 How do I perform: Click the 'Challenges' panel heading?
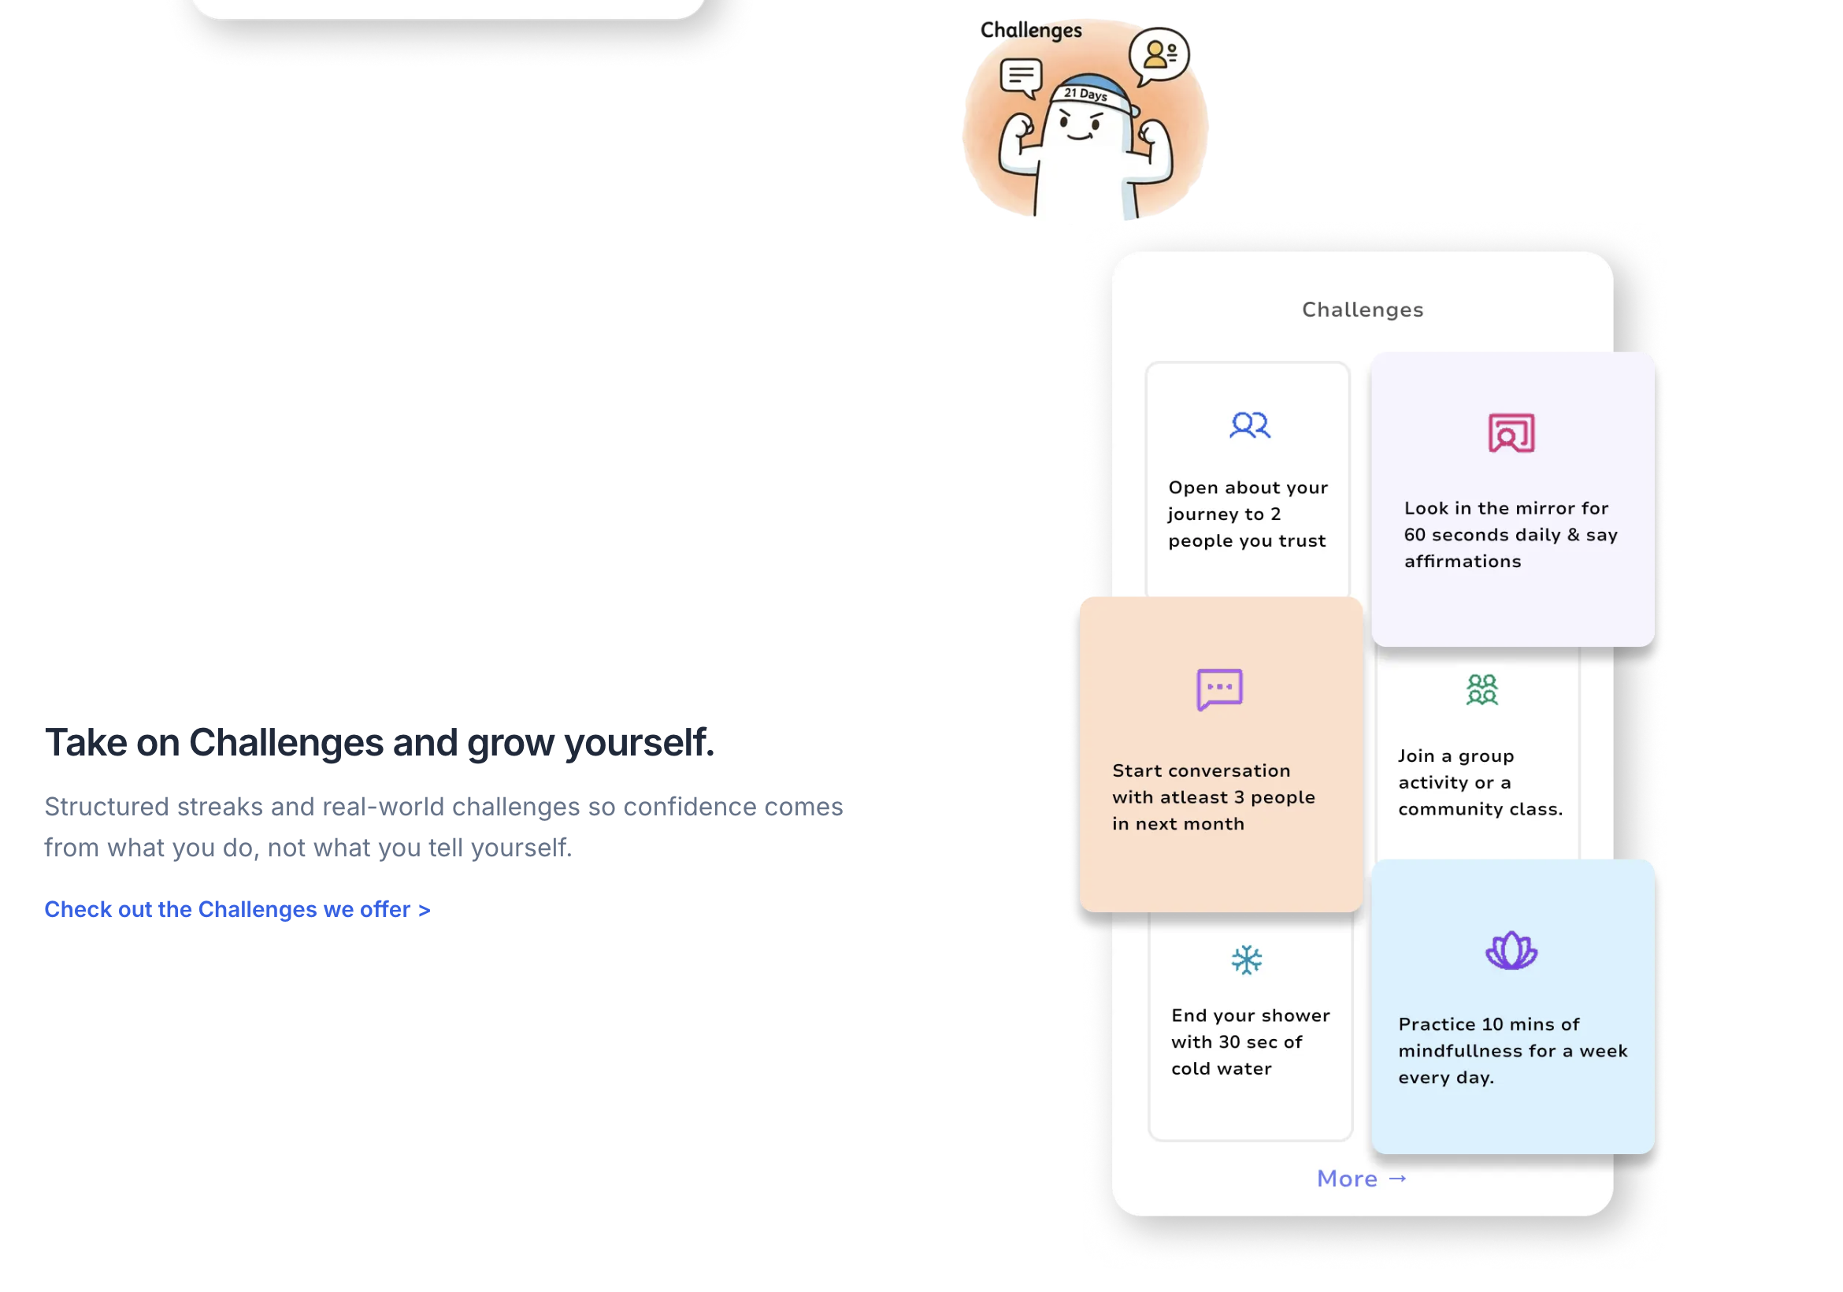click(x=1363, y=310)
